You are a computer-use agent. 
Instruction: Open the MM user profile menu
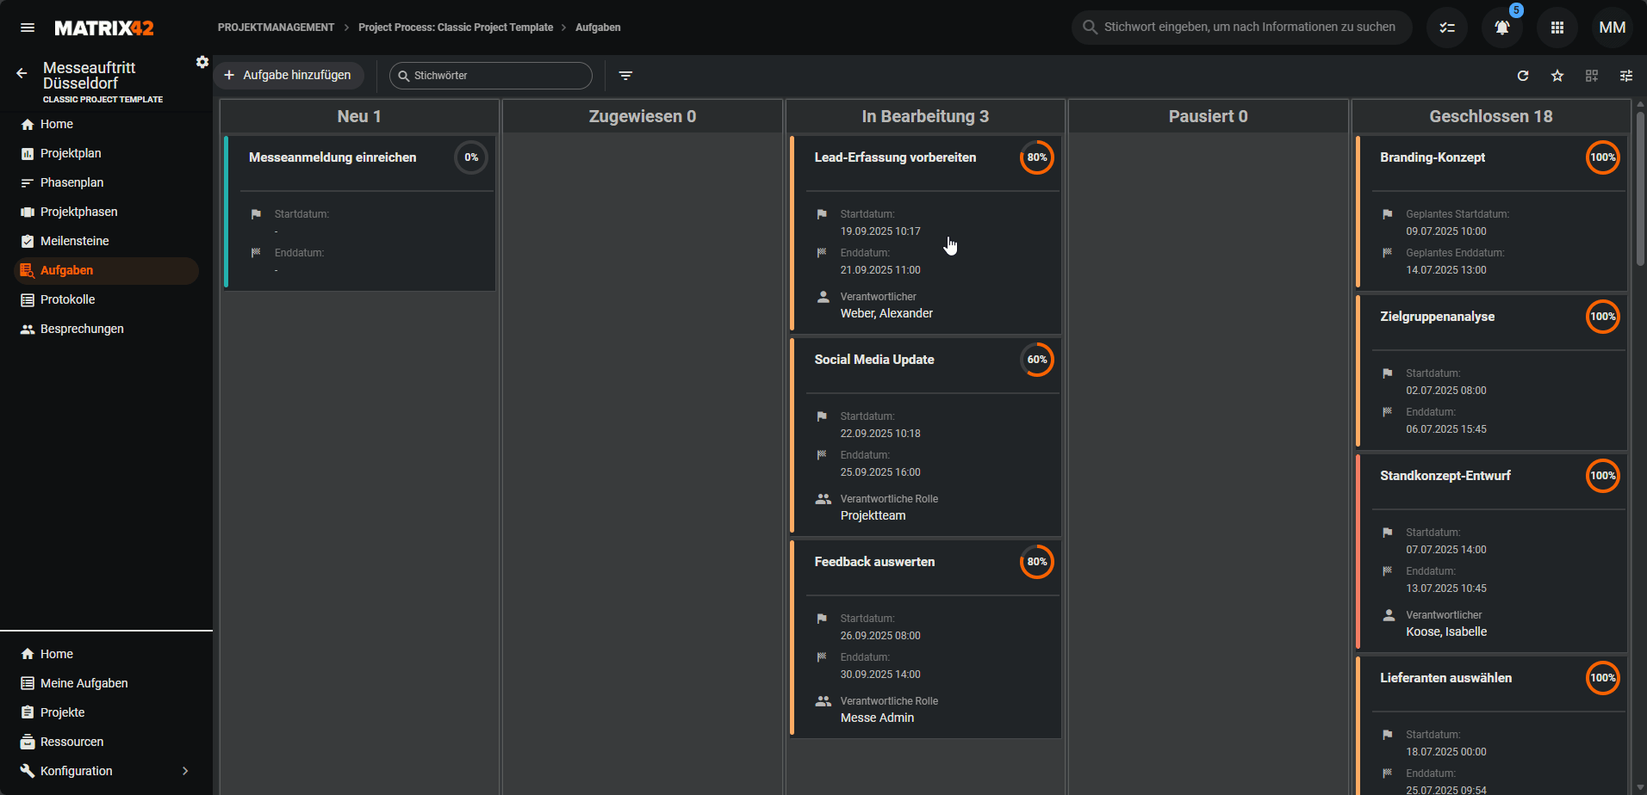tap(1612, 28)
